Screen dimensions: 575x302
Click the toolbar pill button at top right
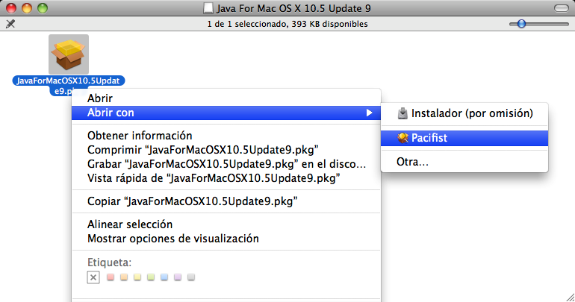pos(561,8)
